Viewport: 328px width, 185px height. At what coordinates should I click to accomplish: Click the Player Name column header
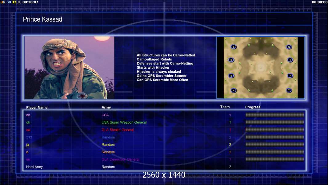tap(37, 108)
